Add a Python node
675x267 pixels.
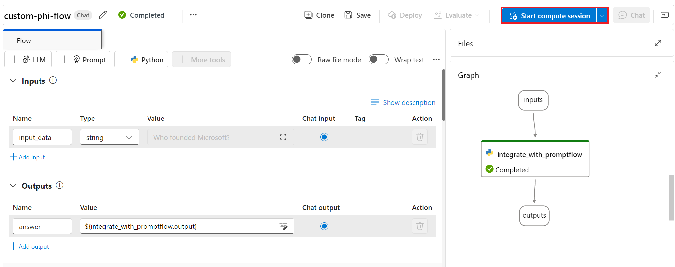[141, 59]
